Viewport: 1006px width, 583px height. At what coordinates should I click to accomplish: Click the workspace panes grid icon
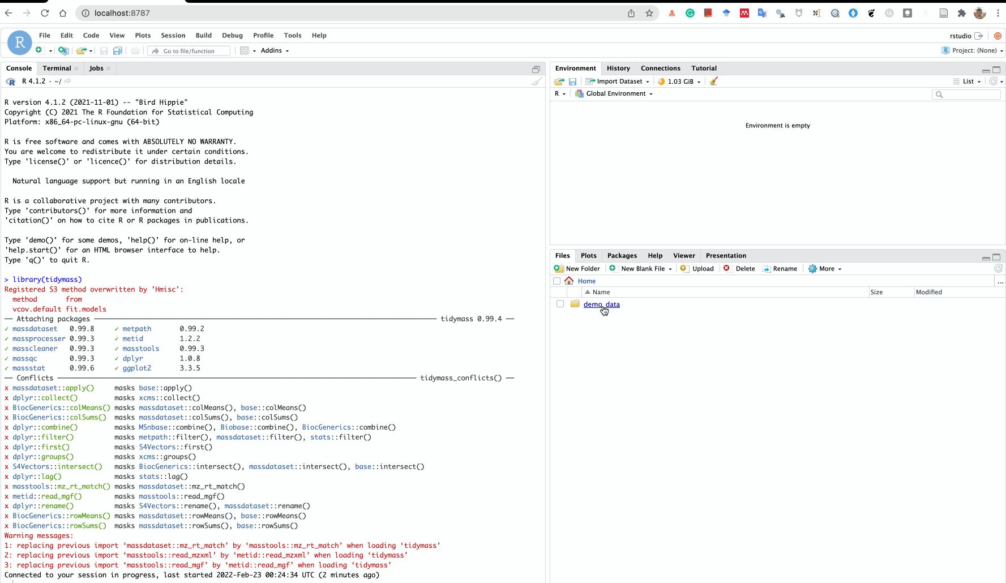pos(245,50)
